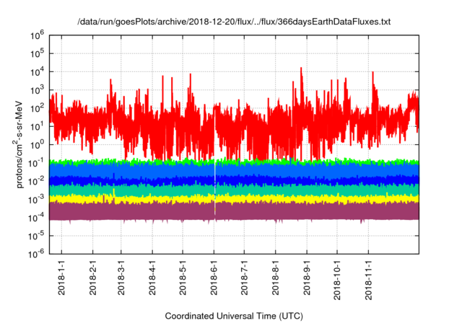
Task: Click the 2018-7-1 date label
Action: [244, 278]
